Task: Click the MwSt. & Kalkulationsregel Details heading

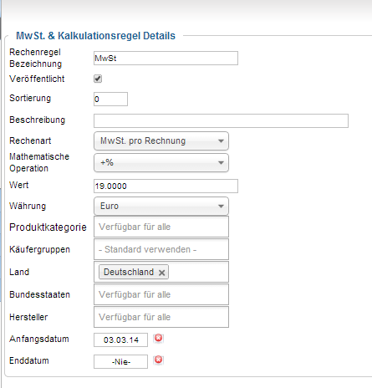Action: pos(95,36)
